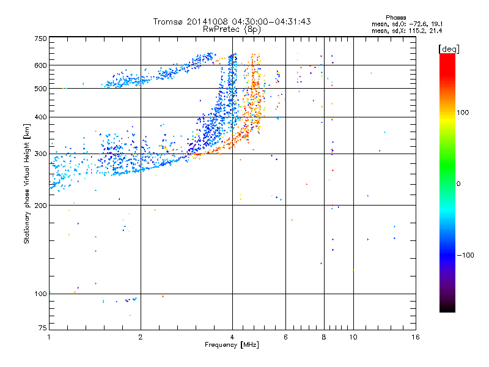Click the y-axis '300' tick label
The height and width of the screenshot is (367, 489).
40,154
